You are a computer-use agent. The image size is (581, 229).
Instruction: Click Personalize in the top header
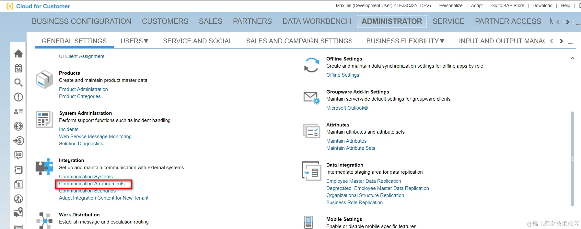click(451, 5)
